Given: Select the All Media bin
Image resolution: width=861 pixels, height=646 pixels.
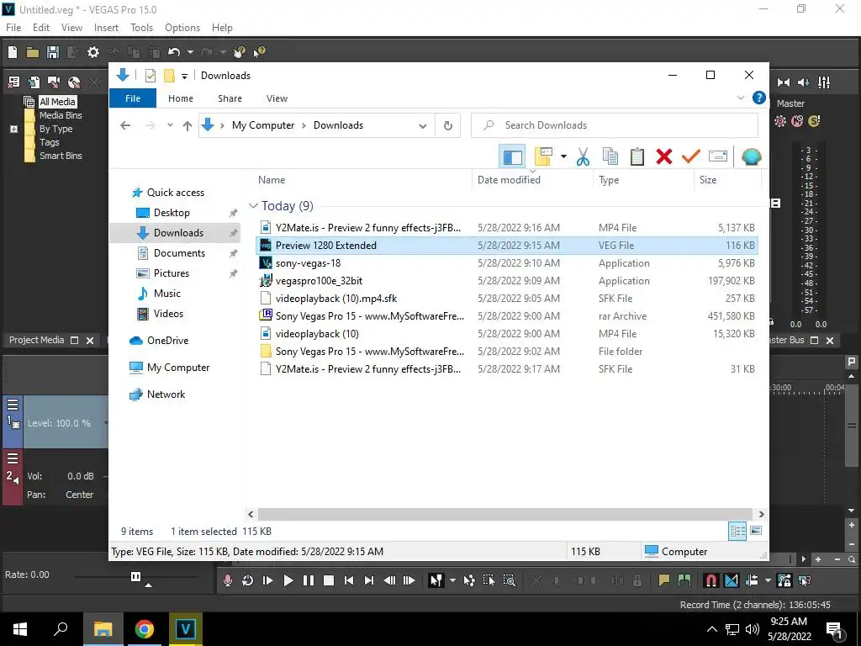Looking at the screenshot, I should click(57, 102).
